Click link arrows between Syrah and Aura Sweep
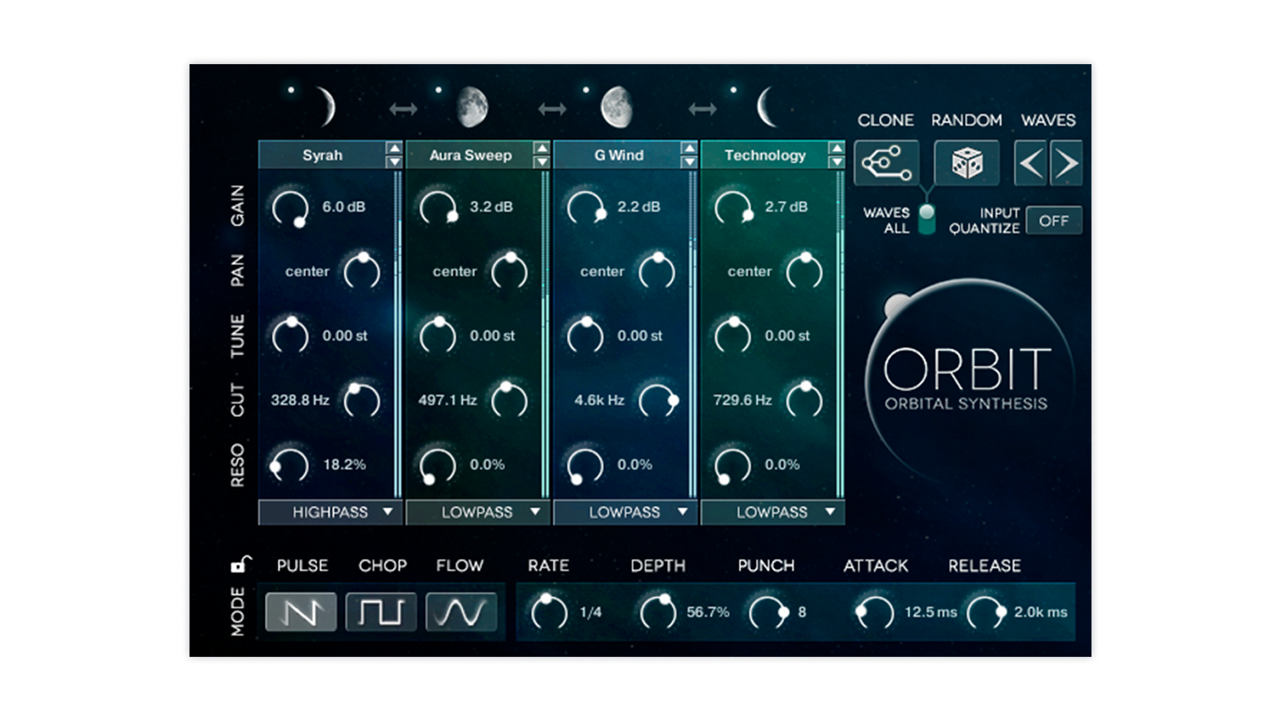This screenshot has width=1281, height=721. coord(403,109)
